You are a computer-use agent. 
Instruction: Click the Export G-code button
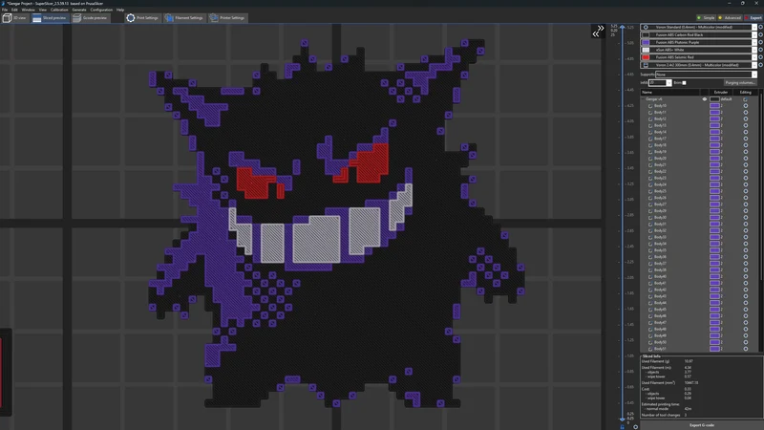[x=702, y=425]
